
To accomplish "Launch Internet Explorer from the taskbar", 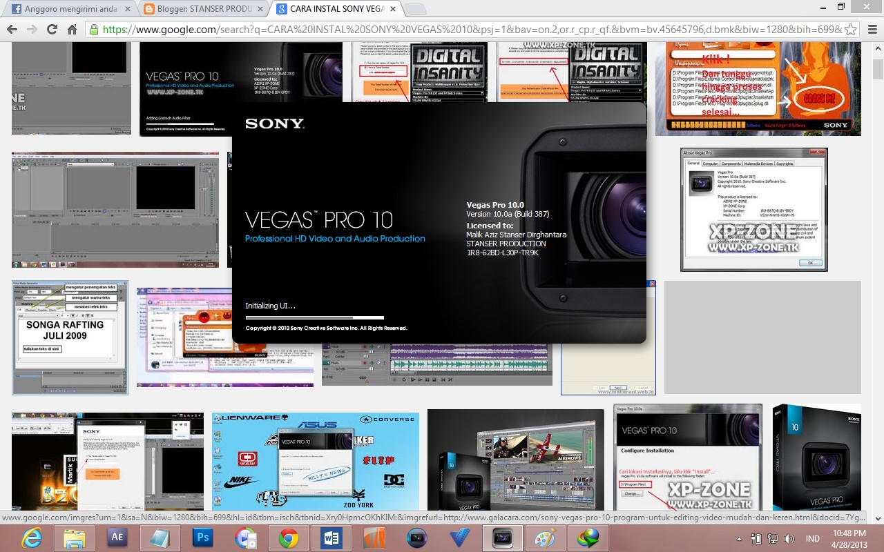I will (x=32, y=538).
